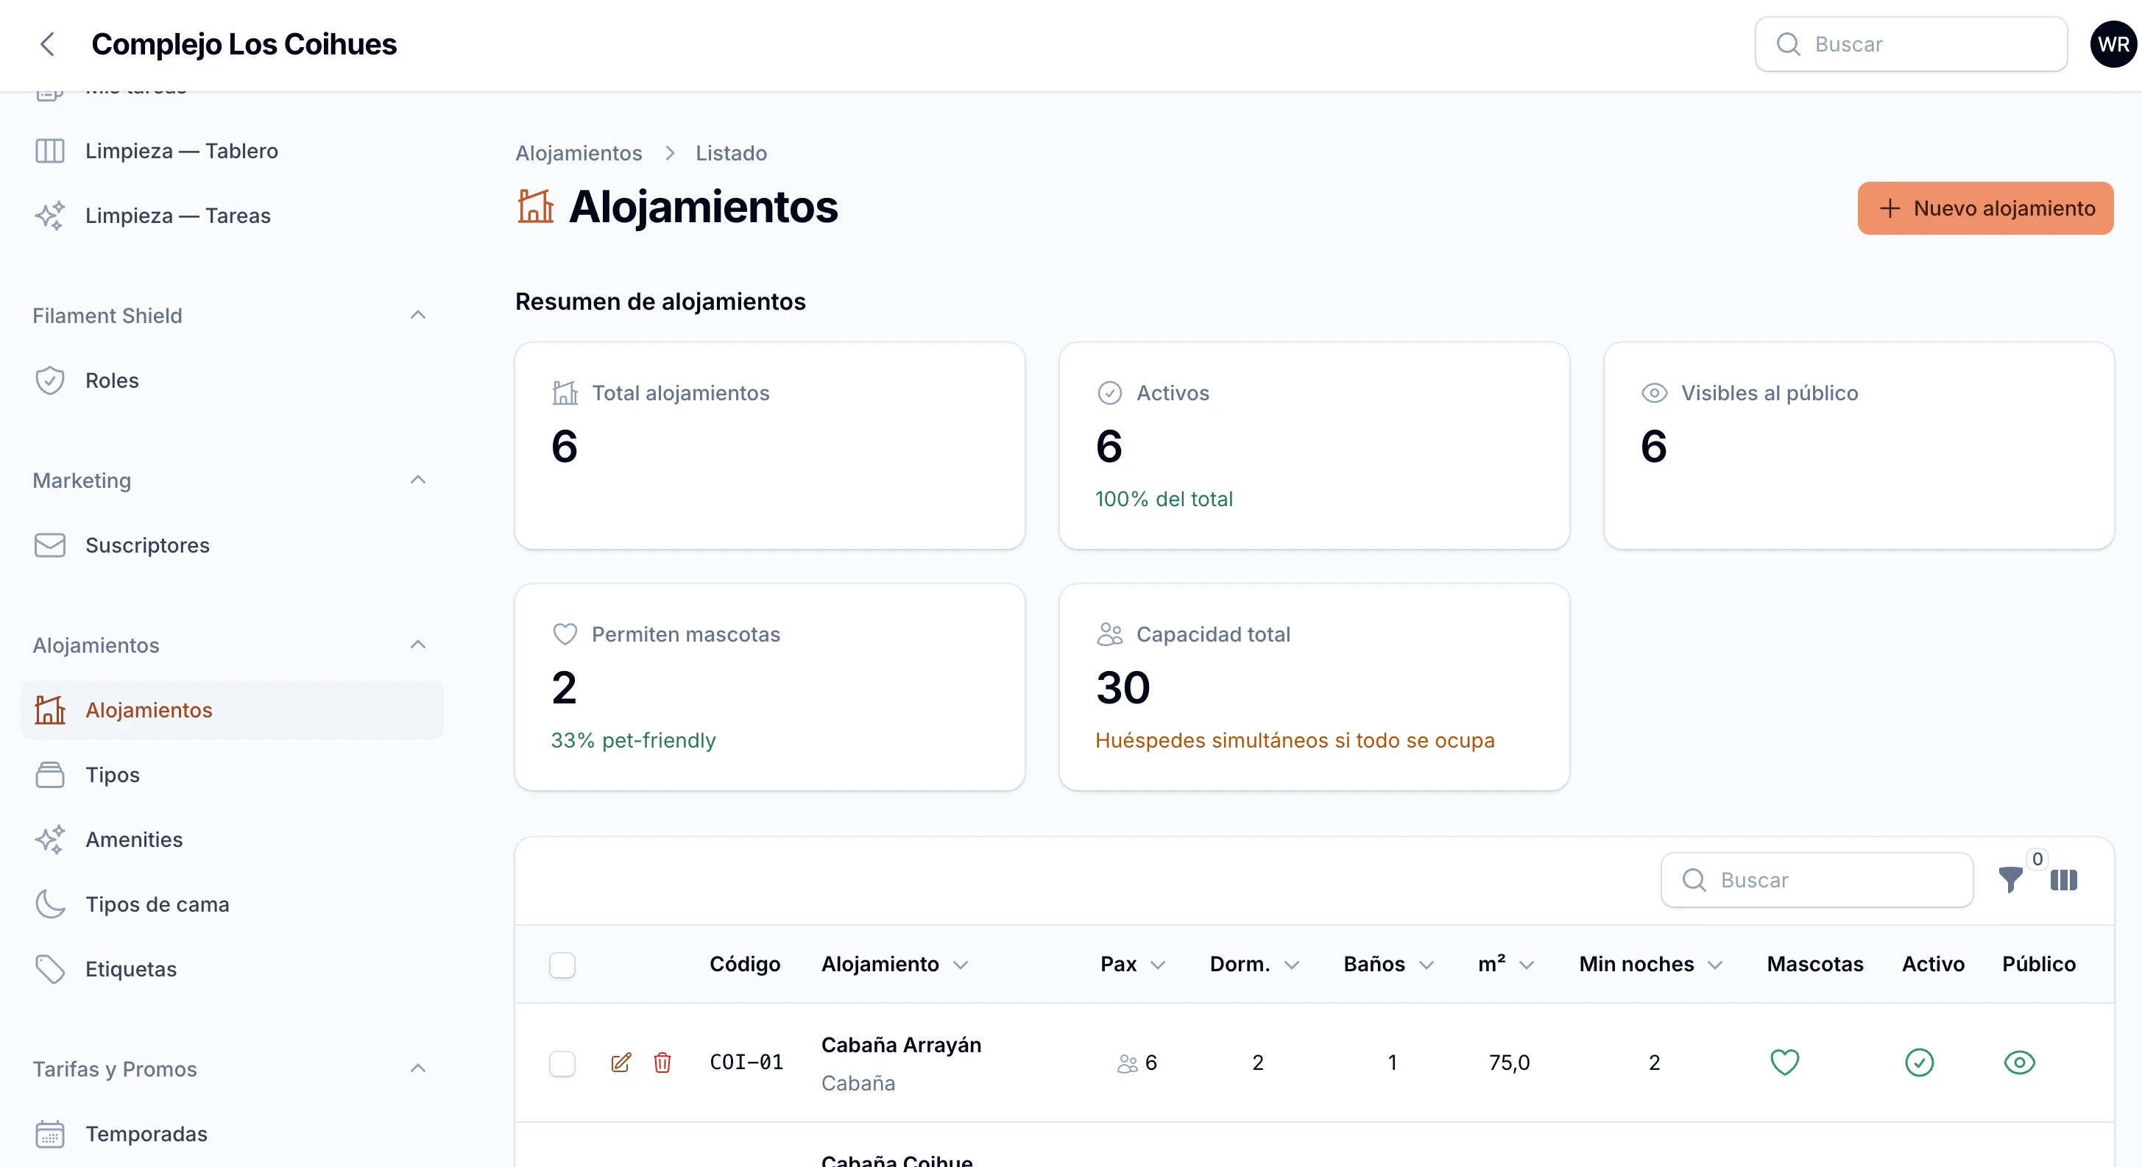Click the Alojamientos sidebar building icon
The image size is (2142, 1167).
coord(50,709)
